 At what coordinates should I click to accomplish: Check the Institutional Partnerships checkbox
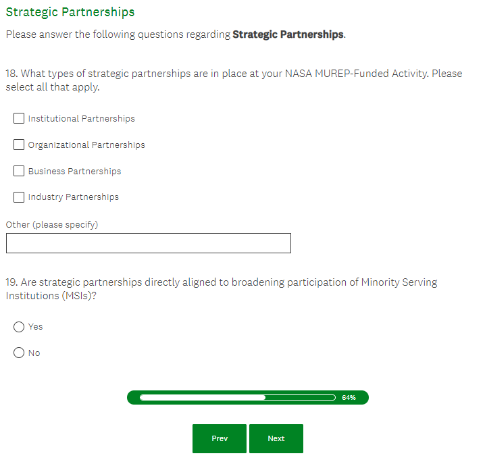pyautogui.click(x=20, y=119)
